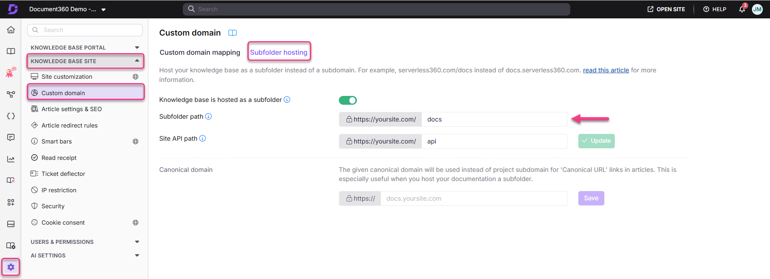Viewport: 770px width, 279px height.
Task: Open the API curly braces icon in left rail
Action: (11, 116)
